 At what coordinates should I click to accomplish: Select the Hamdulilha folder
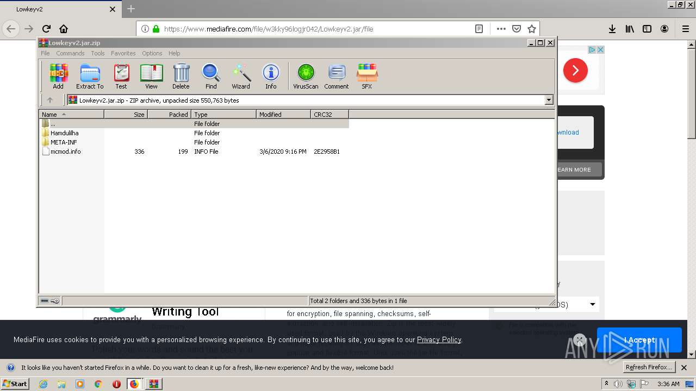(194, 133)
